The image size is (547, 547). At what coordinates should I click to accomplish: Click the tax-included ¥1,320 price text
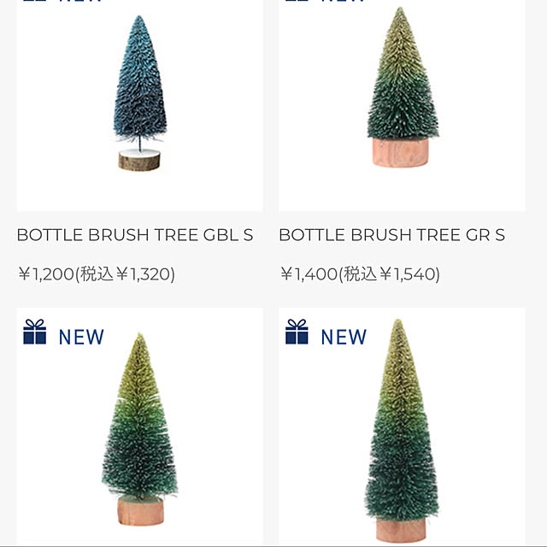(x=125, y=274)
